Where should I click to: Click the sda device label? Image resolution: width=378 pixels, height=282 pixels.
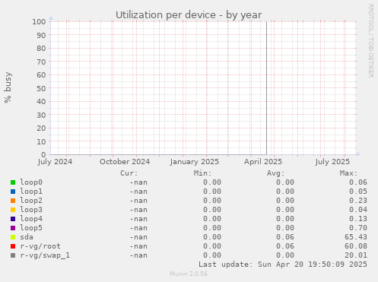pos(27,237)
